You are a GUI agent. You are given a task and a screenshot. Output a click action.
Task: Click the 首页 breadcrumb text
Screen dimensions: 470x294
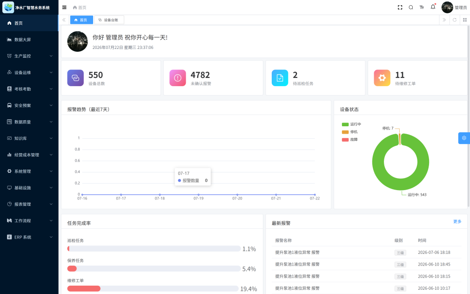82,7
